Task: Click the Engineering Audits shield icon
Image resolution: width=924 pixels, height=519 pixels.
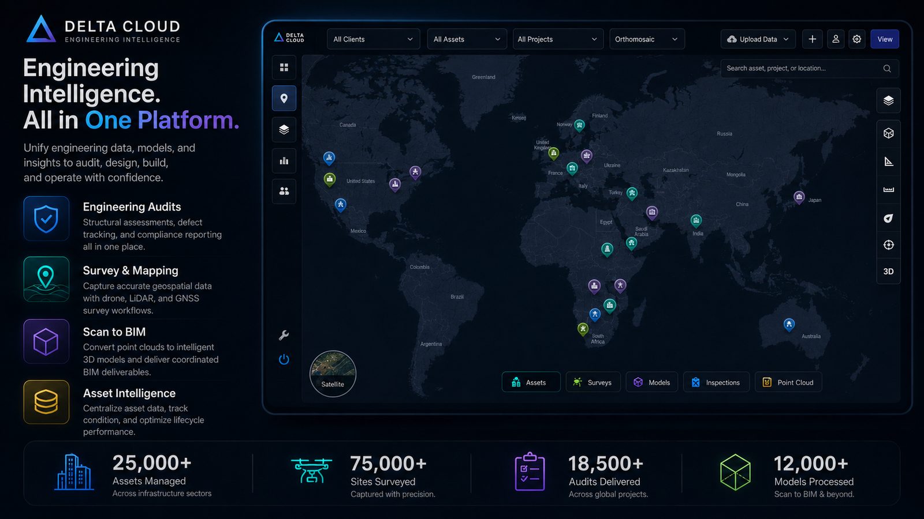Action: tap(46, 219)
